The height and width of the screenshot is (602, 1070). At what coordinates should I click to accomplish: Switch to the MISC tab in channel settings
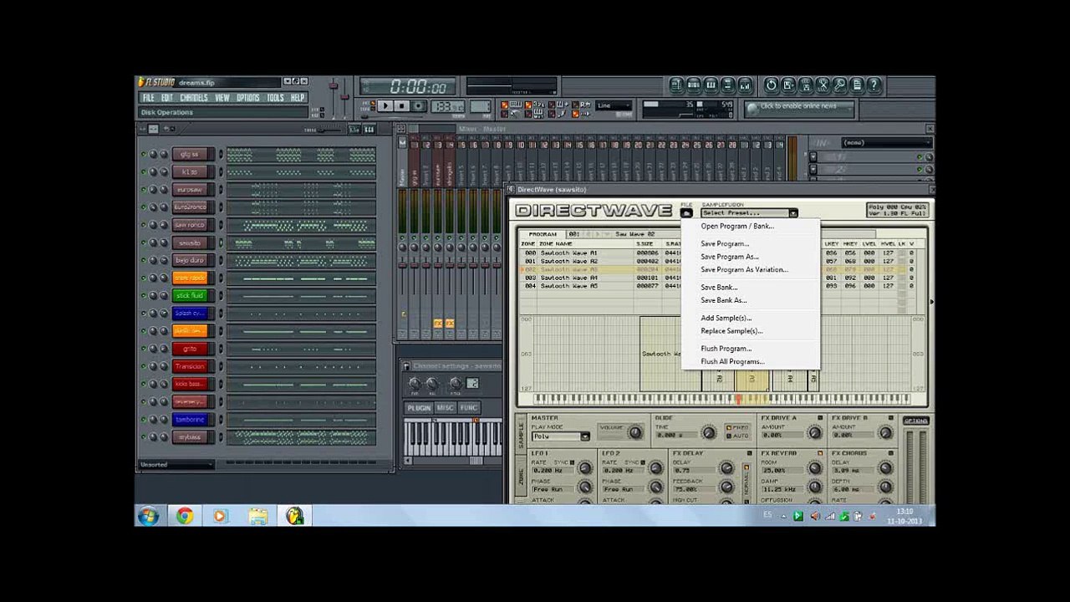point(445,408)
